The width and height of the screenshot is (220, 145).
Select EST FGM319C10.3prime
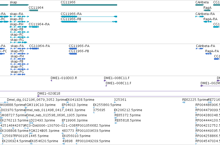pos(40,105)
